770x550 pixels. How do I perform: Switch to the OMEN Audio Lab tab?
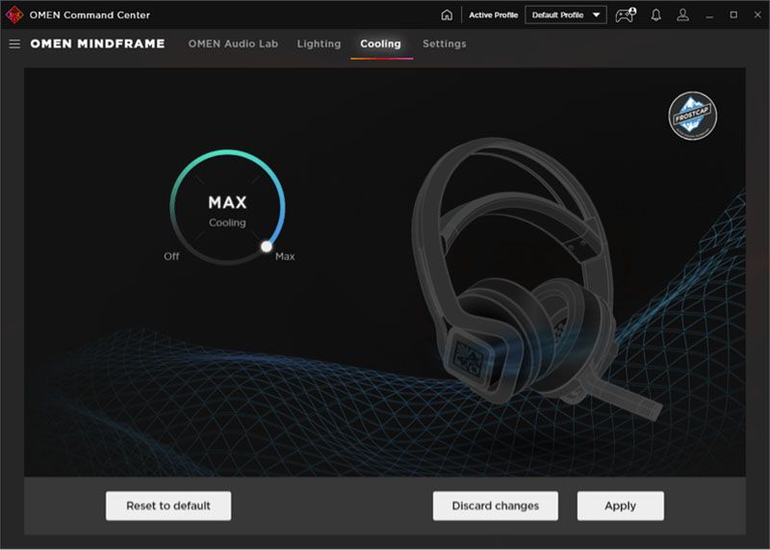[235, 44]
